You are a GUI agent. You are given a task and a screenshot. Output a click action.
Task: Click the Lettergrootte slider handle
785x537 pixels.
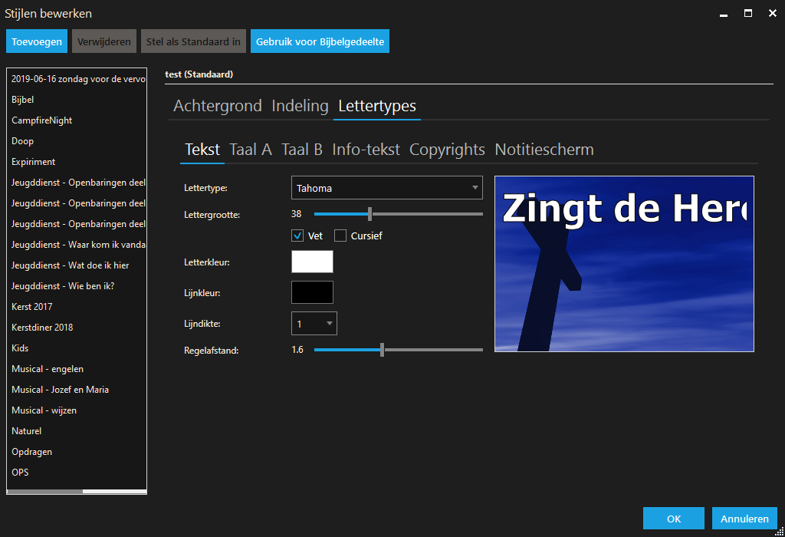point(370,214)
